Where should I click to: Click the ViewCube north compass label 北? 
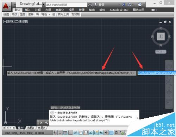161,28
